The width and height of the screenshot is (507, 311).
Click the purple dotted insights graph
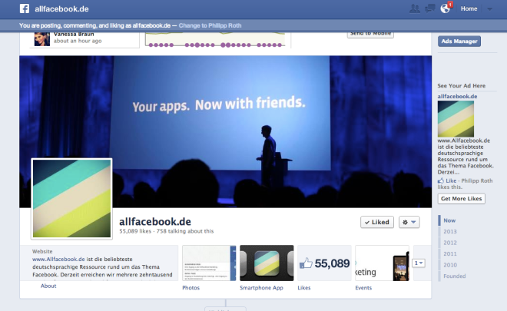pyautogui.click(x=215, y=40)
